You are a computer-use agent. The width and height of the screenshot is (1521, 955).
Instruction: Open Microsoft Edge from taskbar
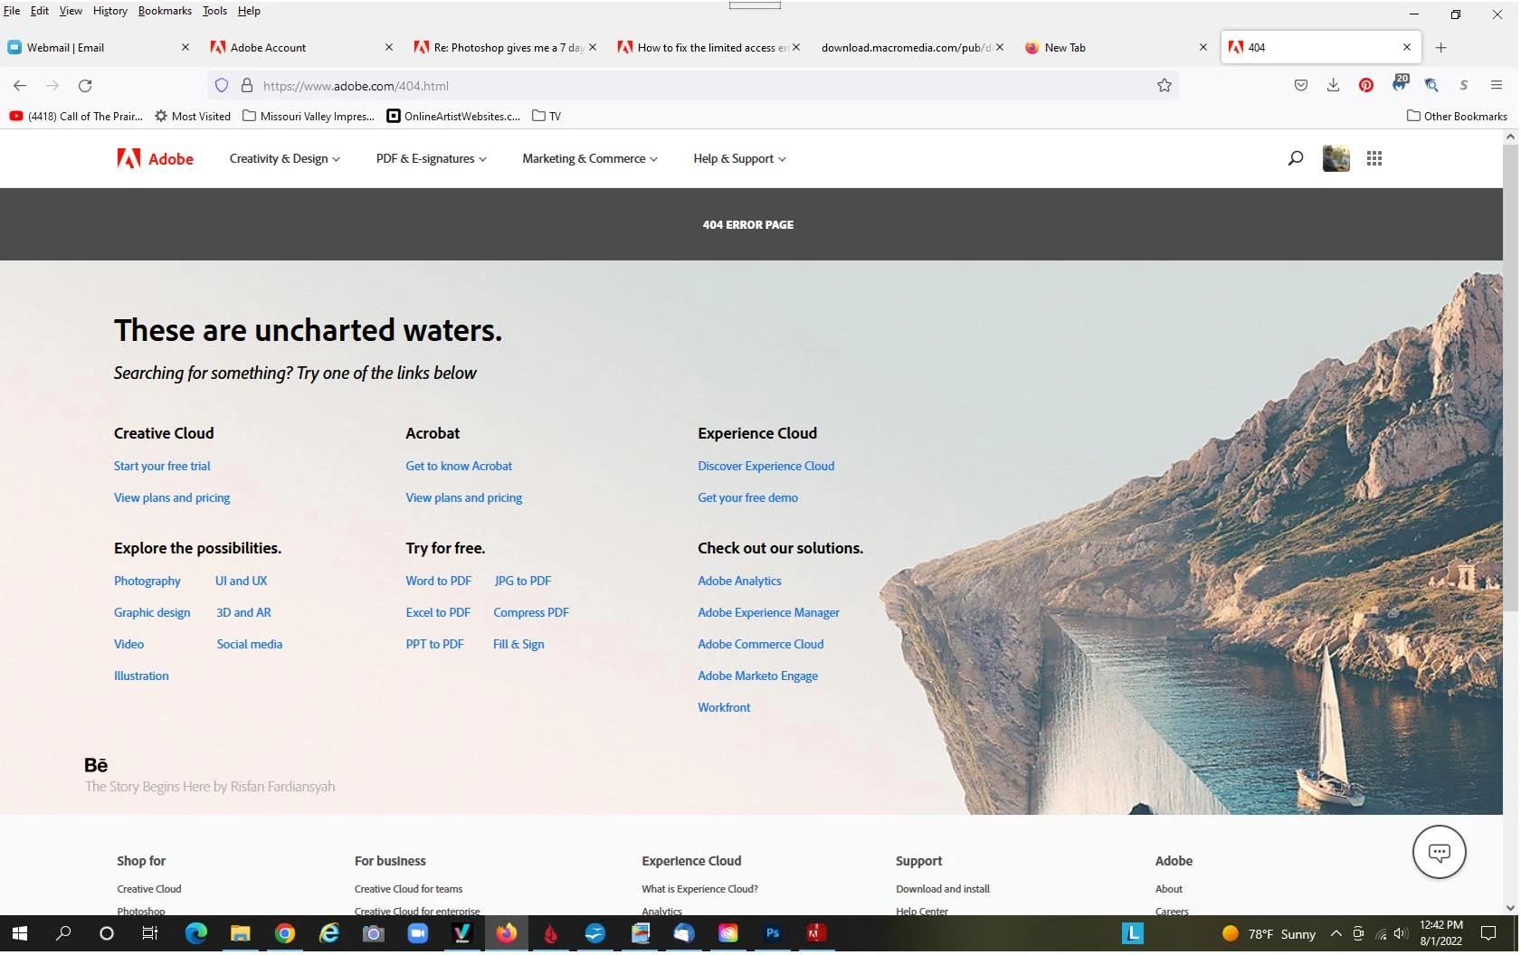(x=196, y=934)
